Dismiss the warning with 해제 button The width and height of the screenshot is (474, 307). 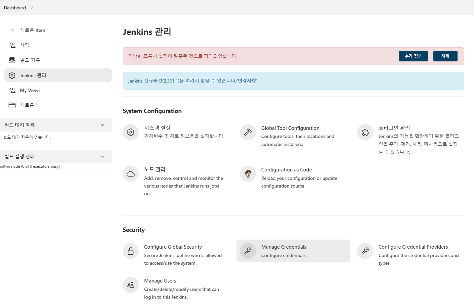[445, 56]
